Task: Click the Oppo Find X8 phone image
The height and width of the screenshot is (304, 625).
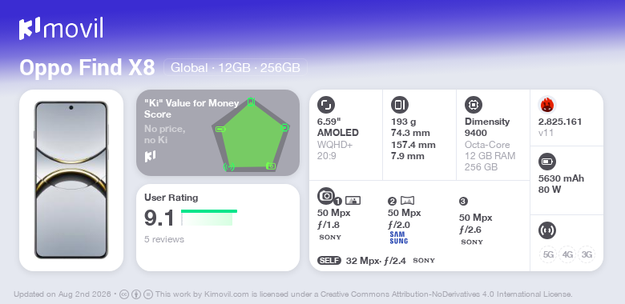Action: coord(71,180)
